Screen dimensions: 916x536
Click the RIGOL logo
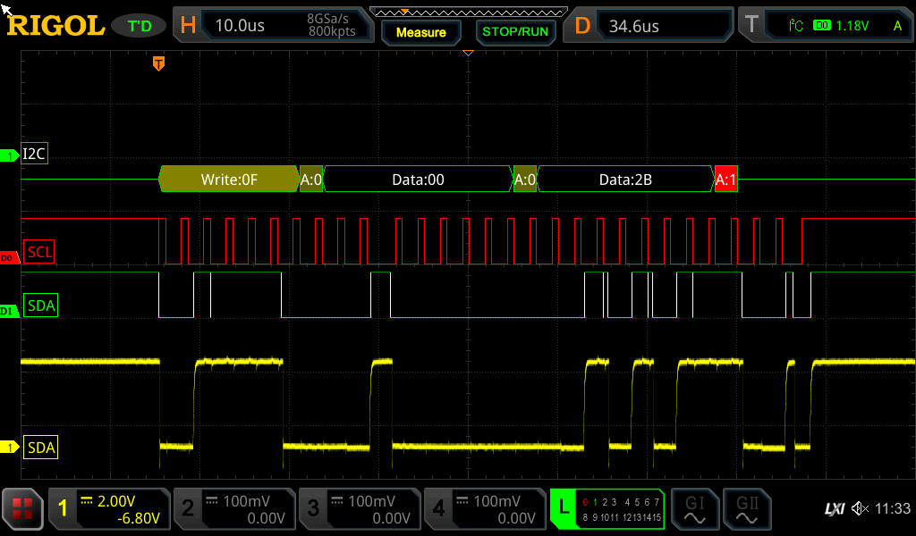55,26
